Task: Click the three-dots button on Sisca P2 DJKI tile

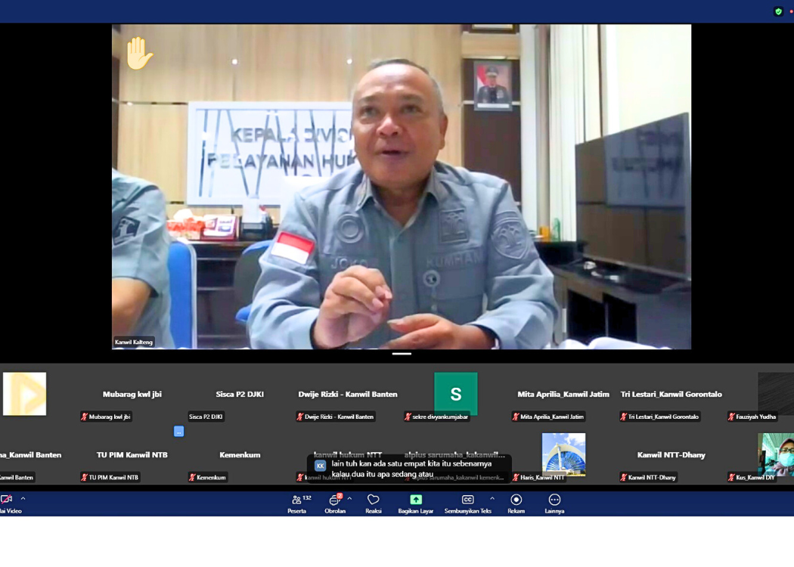Action: pos(178,431)
